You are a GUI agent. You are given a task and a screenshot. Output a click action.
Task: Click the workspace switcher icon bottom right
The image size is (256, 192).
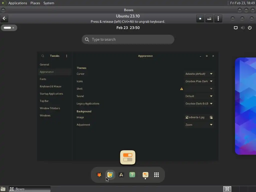tap(227, 189)
